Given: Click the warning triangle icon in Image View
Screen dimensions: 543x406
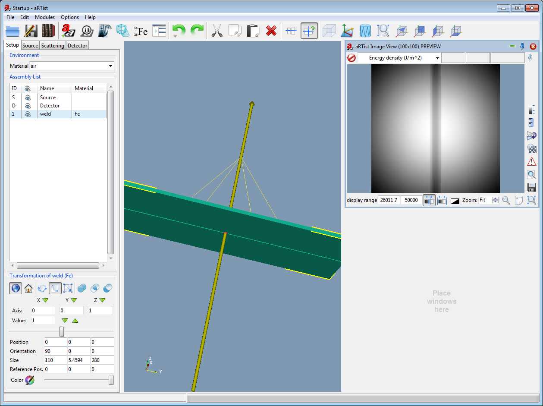Looking at the screenshot, I should [532, 161].
